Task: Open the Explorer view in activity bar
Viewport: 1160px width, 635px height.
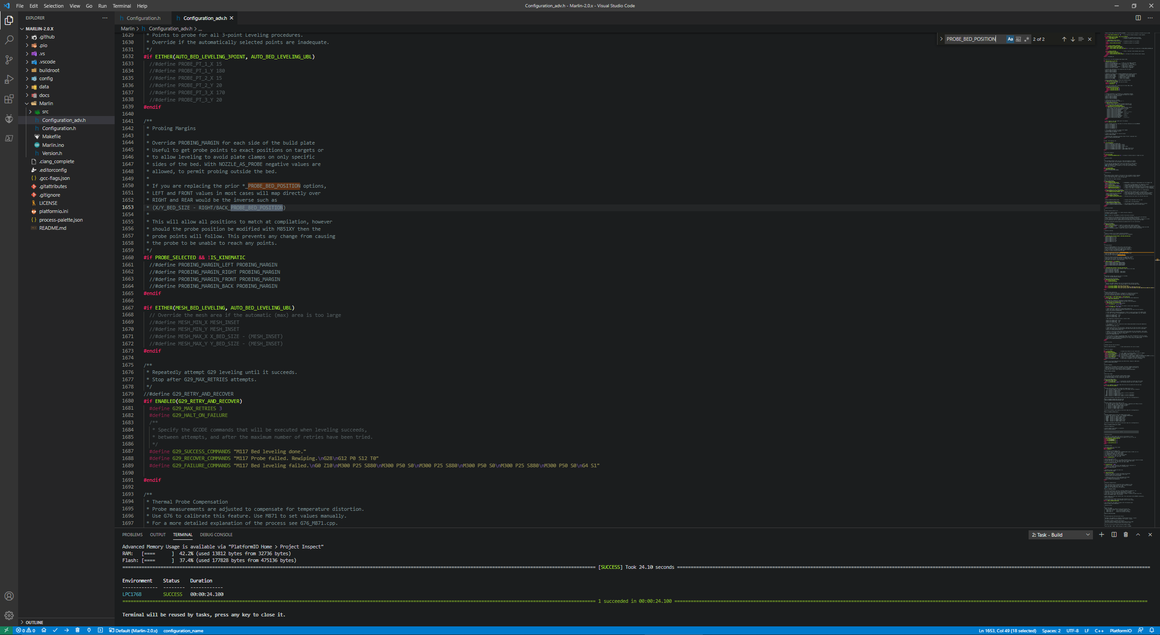Action: 9,20
